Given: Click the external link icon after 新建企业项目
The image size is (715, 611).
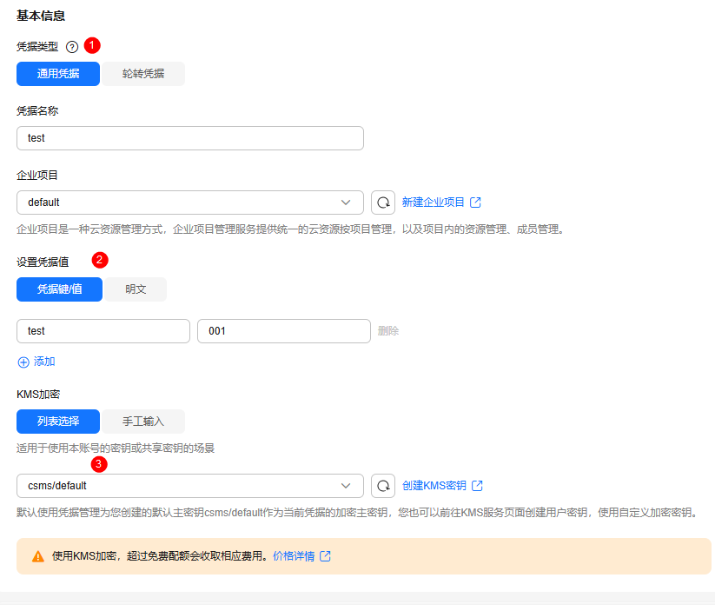Looking at the screenshot, I should pyautogui.click(x=475, y=203).
